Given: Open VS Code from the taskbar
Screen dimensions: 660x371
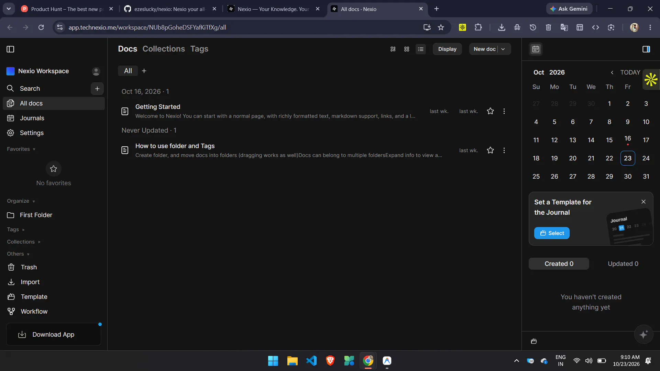Looking at the screenshot, I should 311,361.
